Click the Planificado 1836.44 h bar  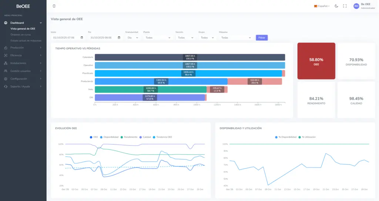[x=188, y=73]
